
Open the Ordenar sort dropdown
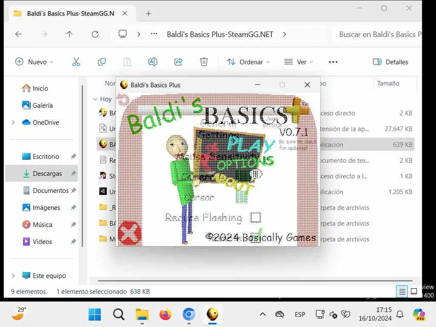click(248, 62)
